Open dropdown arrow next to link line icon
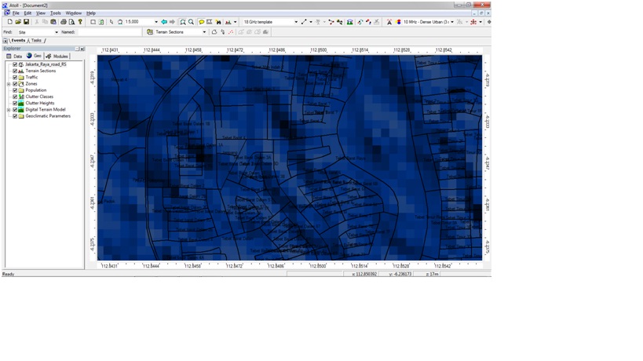The height and width of the screenshot is (361, 643). (x=311, y=22)
